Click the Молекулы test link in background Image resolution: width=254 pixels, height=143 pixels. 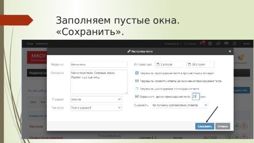(36, 126)
